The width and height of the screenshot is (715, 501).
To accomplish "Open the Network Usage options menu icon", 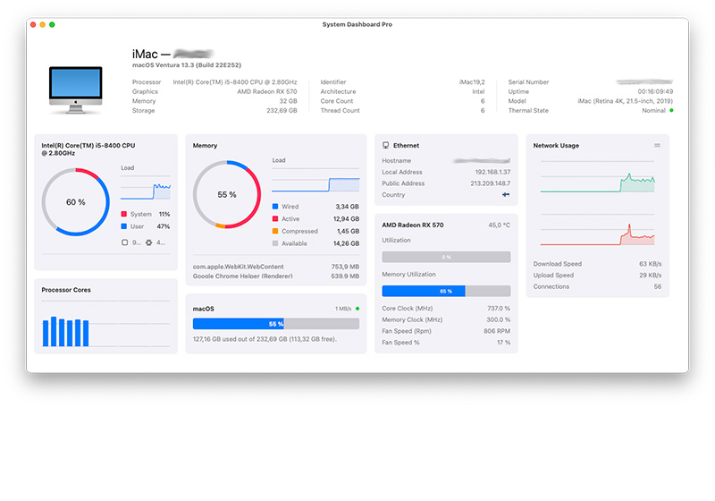I will point(657,145).
